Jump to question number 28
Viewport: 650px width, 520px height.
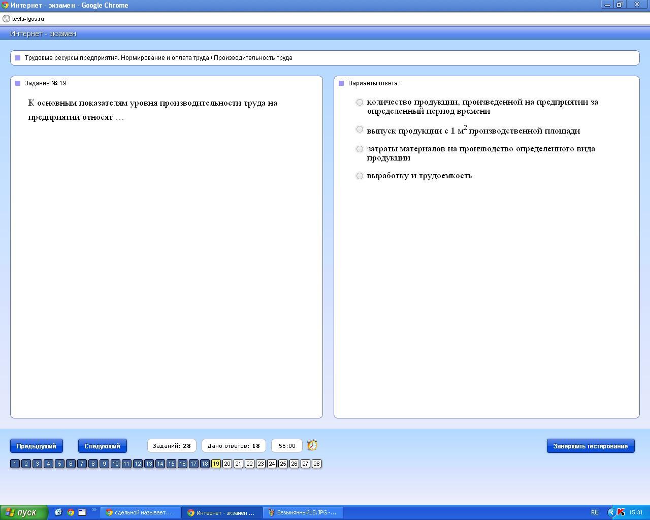coord(316,464)
